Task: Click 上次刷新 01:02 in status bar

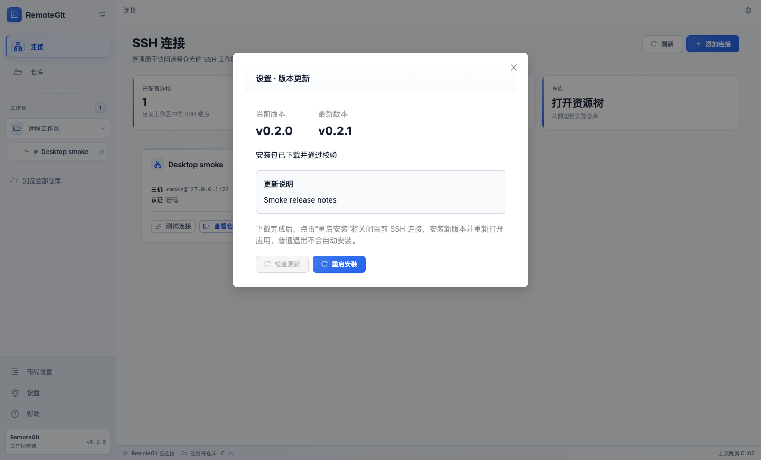Action: (736, 453)
